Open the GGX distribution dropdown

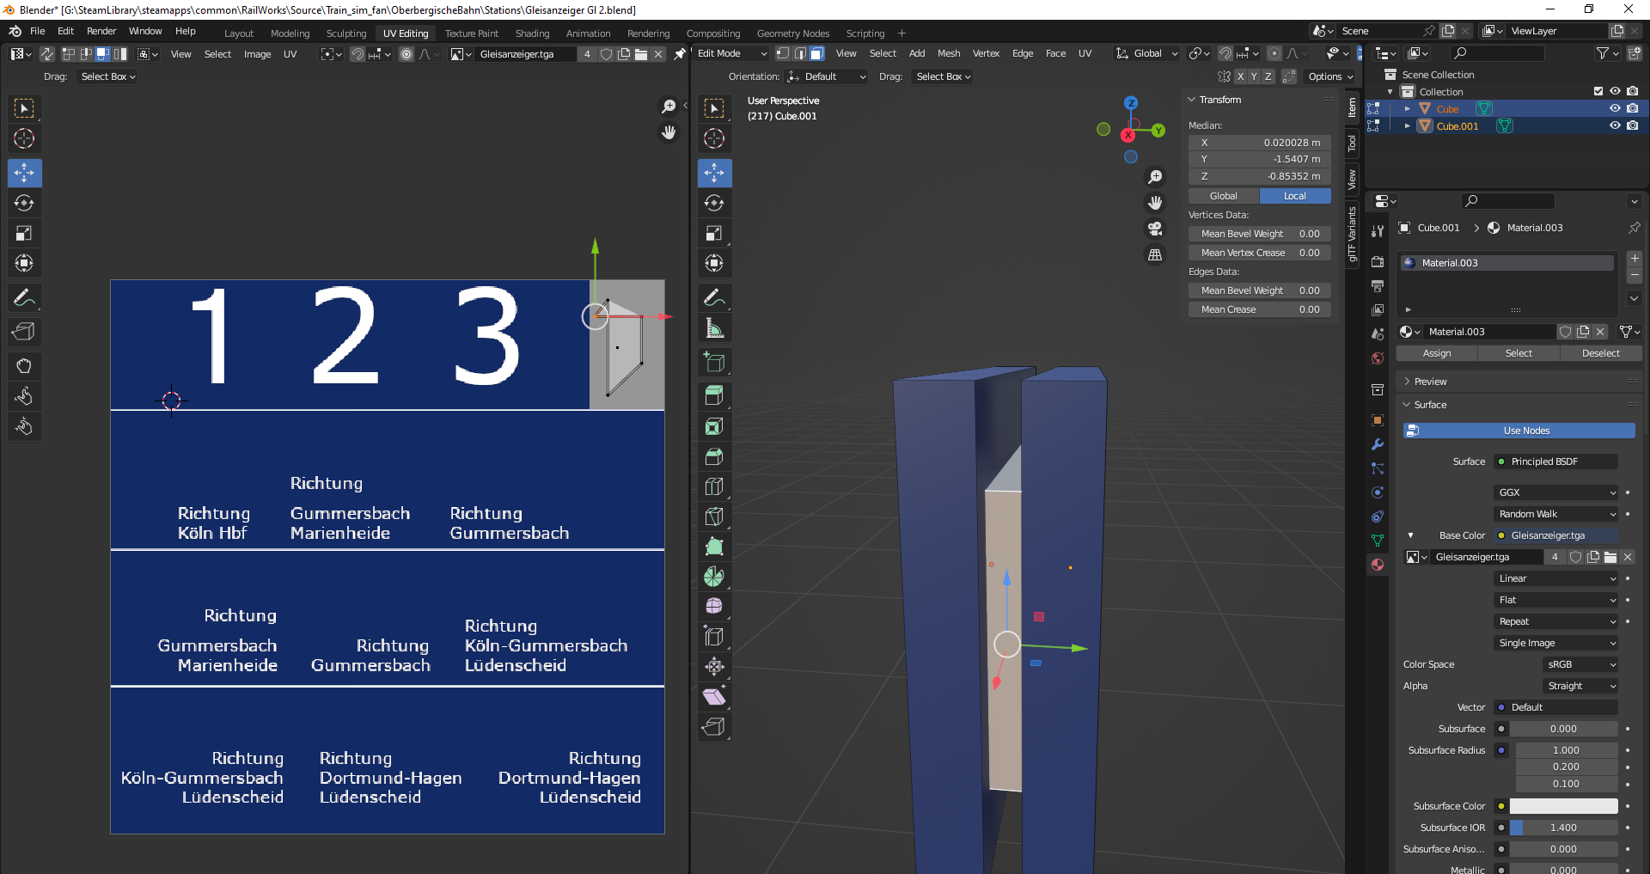tap(1556, 492)
